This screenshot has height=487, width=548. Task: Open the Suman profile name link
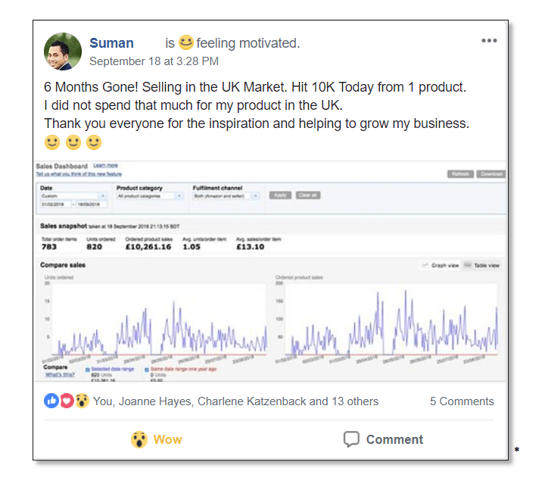111,43
